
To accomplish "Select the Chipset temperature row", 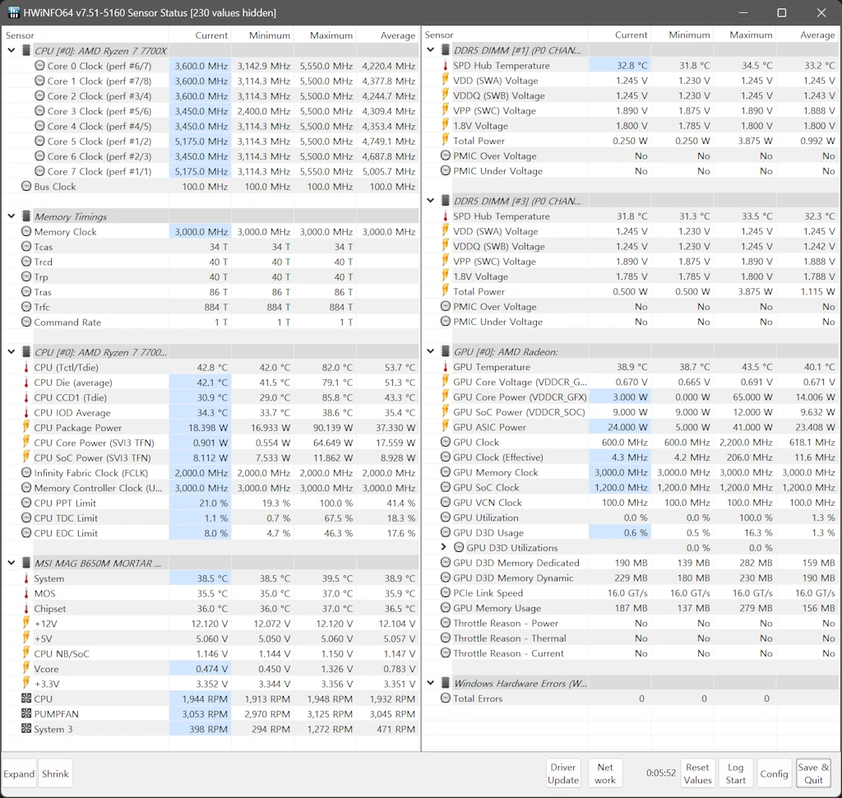I will 210,608.
